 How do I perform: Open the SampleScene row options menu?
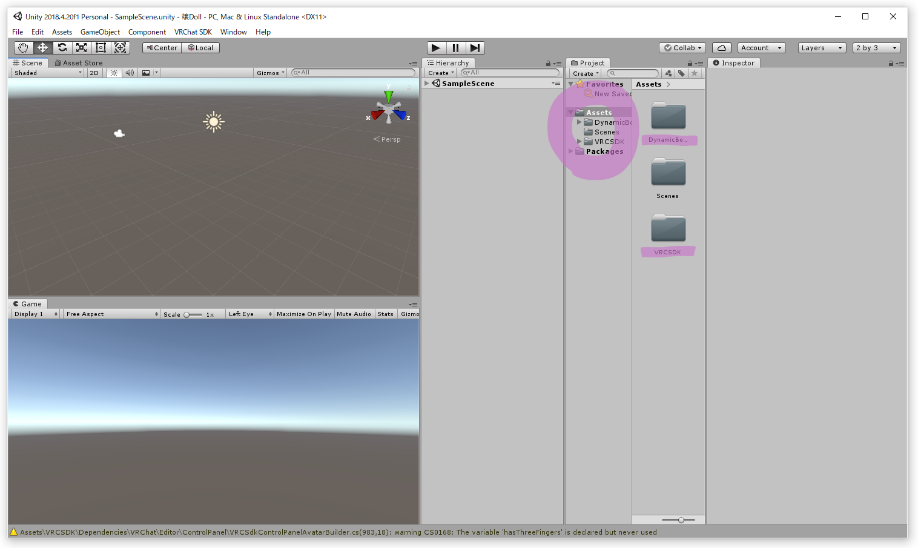[556, 84]
